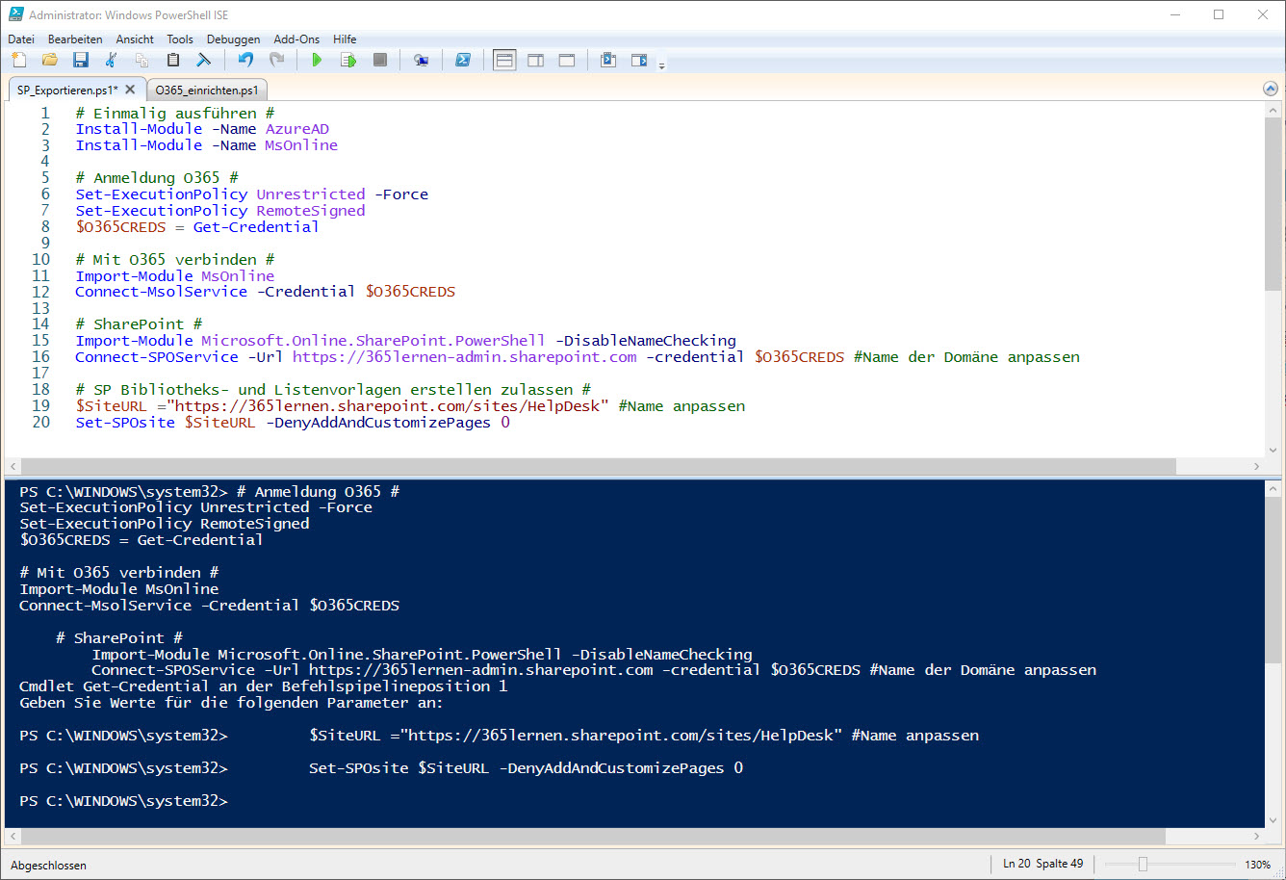The image size is (1286, 880).
Task: Run the script with green play icon
Action: pos(317,60)
